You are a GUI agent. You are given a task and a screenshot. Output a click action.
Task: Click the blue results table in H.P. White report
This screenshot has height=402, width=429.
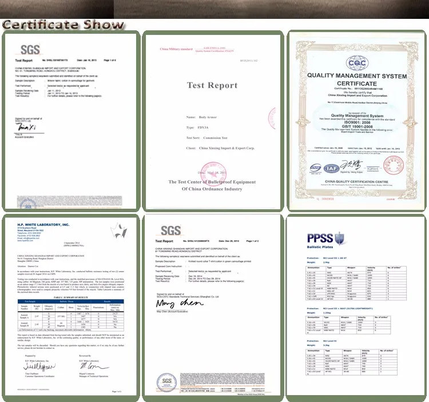[x=71, y=315]
